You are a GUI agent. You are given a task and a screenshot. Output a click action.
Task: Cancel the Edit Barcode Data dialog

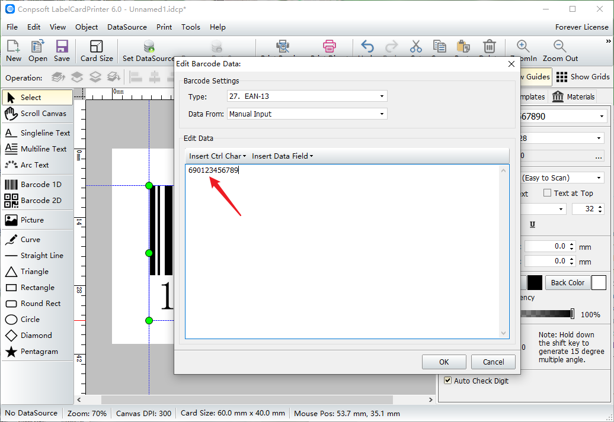(493, 362)
